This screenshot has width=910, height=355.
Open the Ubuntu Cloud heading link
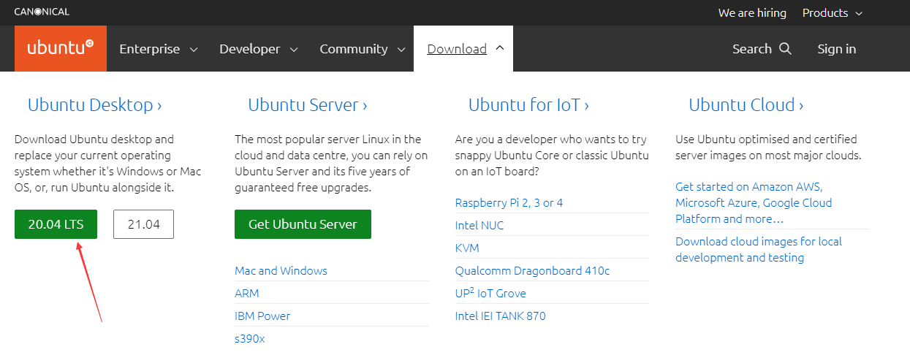pyautogui.click(x=746, y=105)
